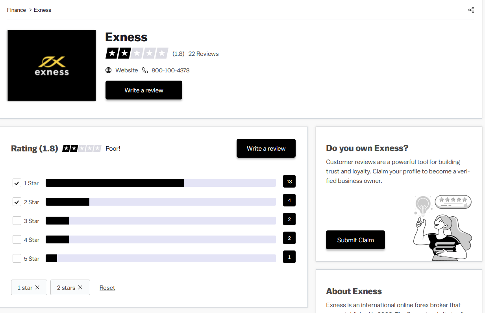
Task: Open the Finance breadcrumb link
Action: click(17, 10)
